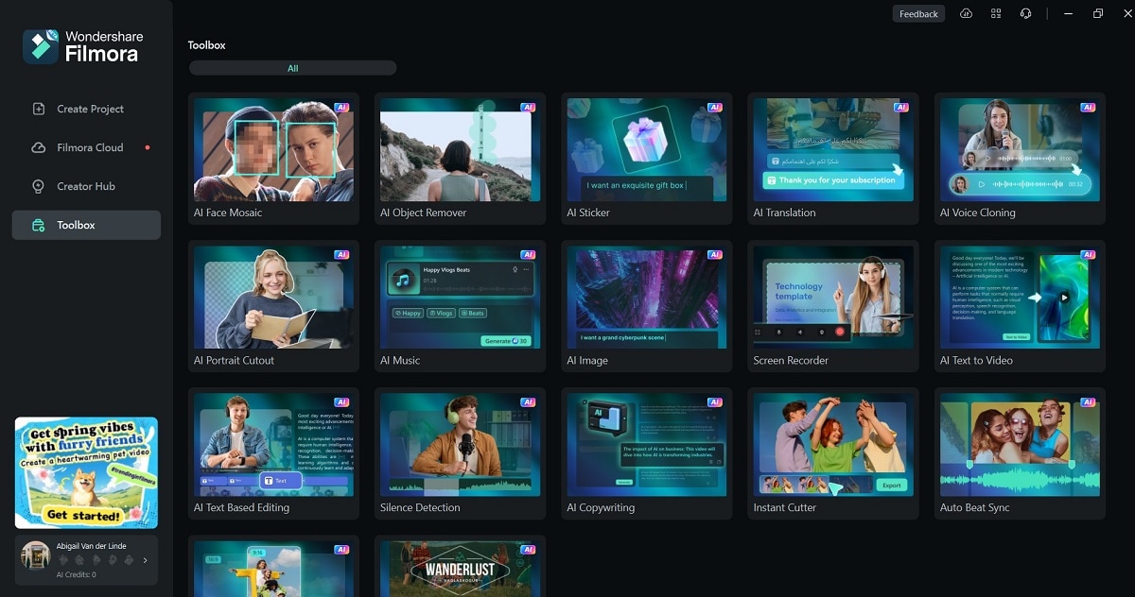Open the AI Music tool card
Viewport: 1135px width, 597px height.
pyautogui.click(x=460, y=306)
